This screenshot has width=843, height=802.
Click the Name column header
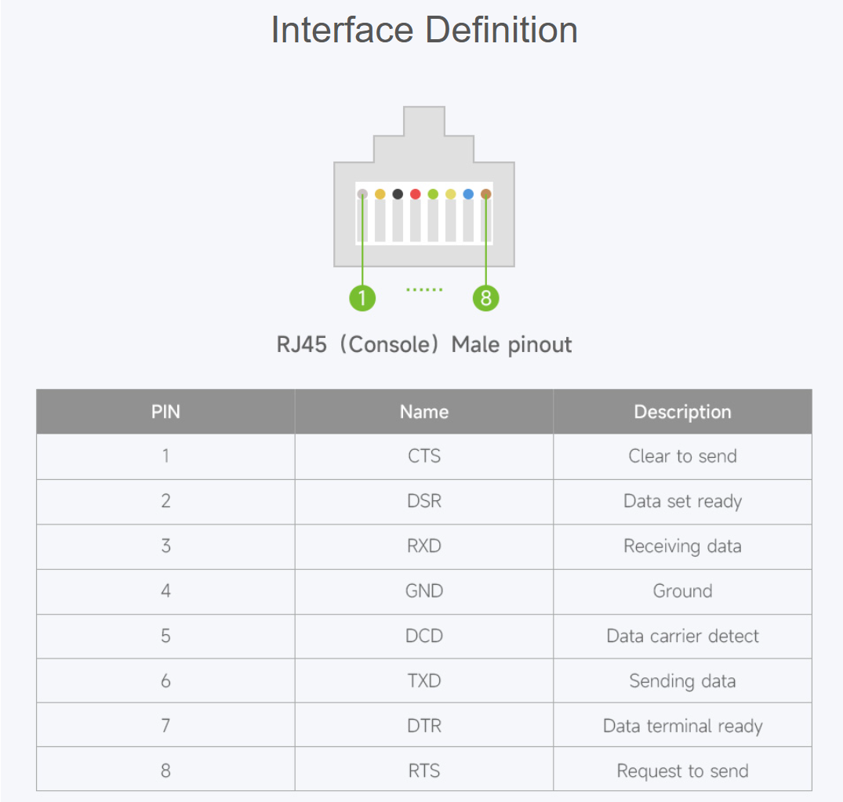click(x=424, y=412)
